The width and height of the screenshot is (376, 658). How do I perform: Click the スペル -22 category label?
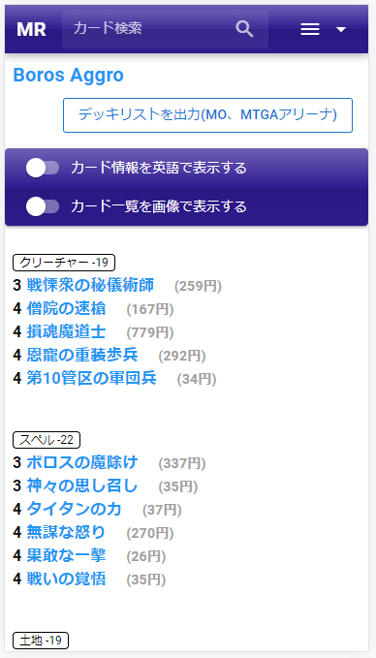click(47, 440)
